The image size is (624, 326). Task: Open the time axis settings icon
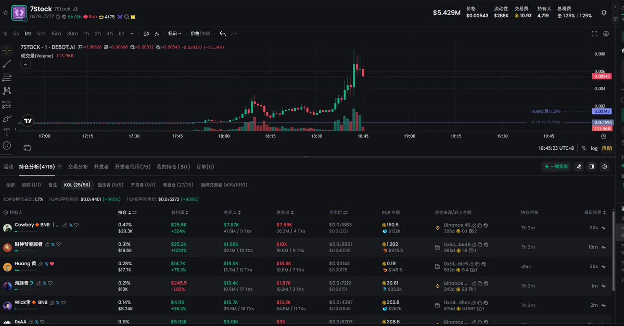pos(603,136)
